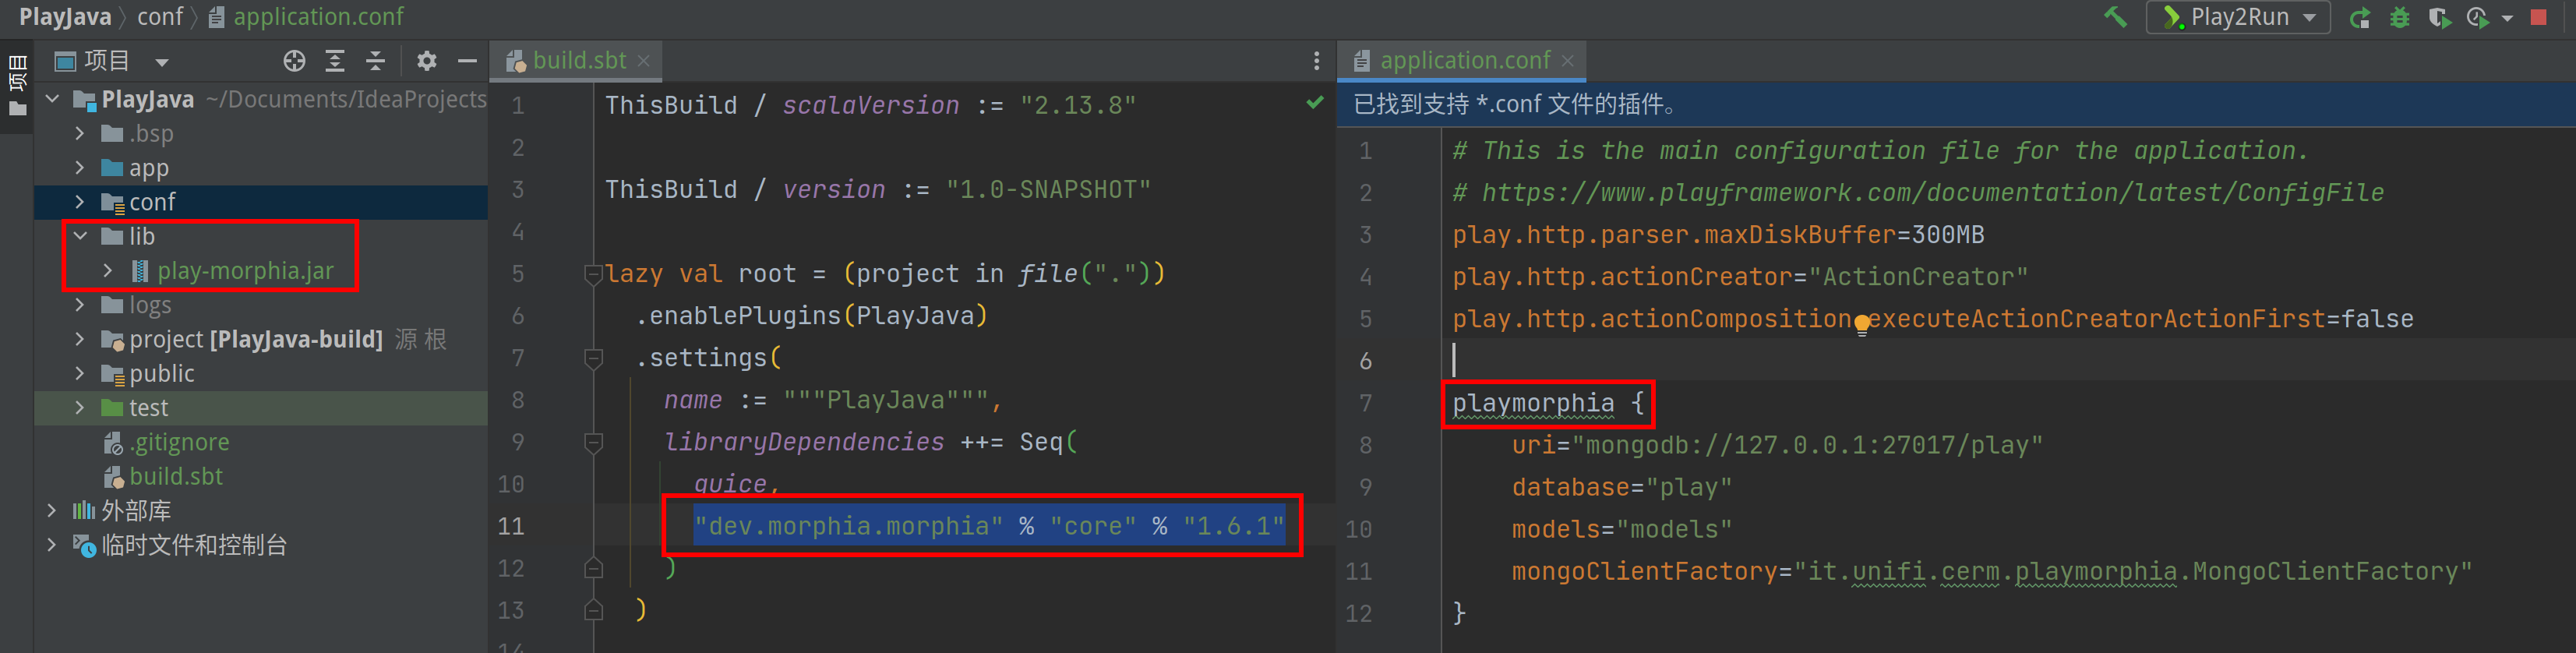Open project panel gear settings
2576x653 pixels.
coord(427,61)
